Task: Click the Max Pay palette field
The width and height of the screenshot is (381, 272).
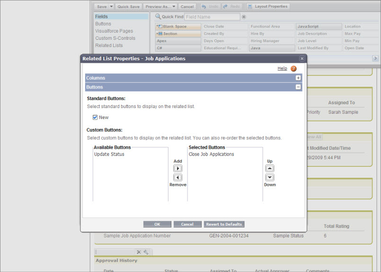Action: pos(362,34)
